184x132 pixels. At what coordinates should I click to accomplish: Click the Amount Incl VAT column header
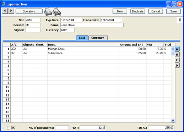pos(132,45)
